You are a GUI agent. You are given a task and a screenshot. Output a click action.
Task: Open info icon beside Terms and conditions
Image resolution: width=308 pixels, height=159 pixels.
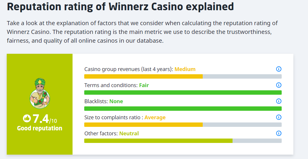pyautogui.click(x=278, y=85)
